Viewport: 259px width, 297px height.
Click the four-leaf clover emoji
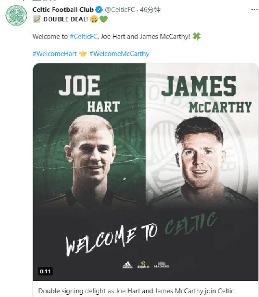(x=196, y=36)
